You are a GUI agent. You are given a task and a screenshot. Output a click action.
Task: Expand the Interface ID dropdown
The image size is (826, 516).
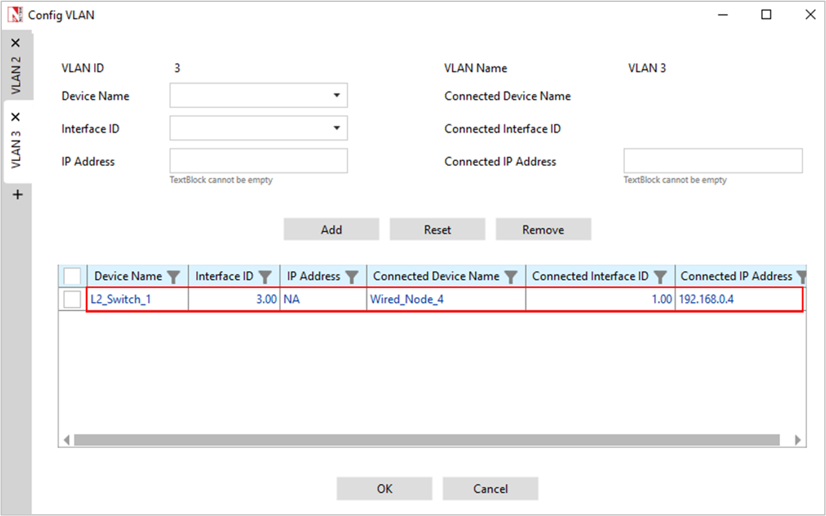pyautogui.click(x=258, y=128)
